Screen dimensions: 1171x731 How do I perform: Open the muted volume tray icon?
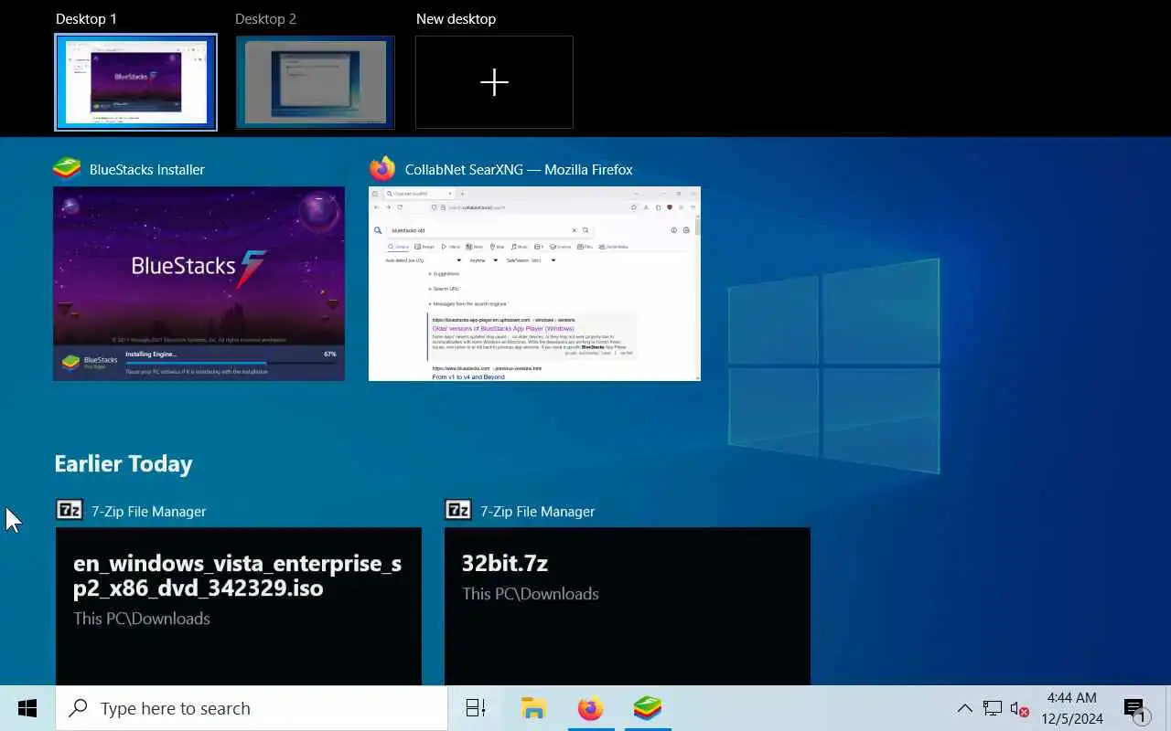coord(1020,708)
